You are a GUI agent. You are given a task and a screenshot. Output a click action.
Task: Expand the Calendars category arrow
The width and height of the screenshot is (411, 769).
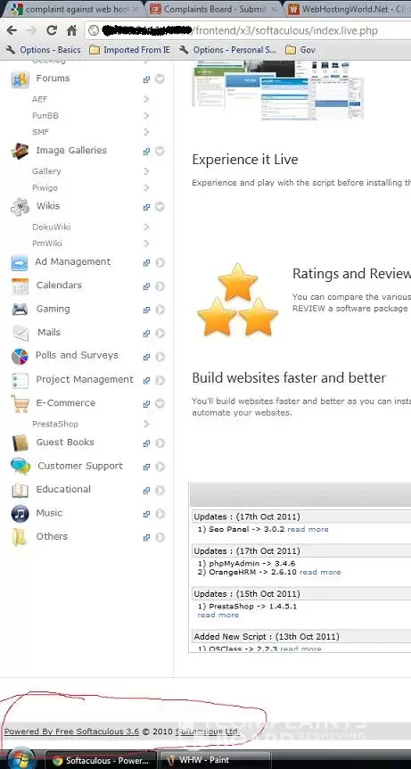point(160,286)
